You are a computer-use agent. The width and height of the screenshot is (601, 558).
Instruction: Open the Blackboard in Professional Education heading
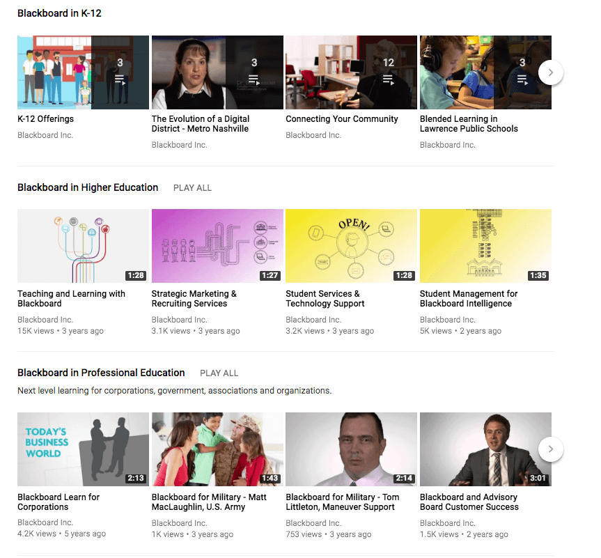click(x=101, y=373)
